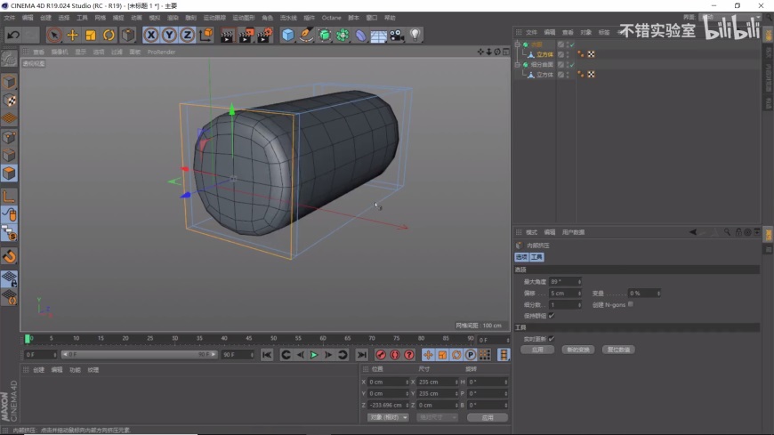This screenshot has height=435, width=774.
Task: Select the Rotate tool
Action: coord(109,35)
